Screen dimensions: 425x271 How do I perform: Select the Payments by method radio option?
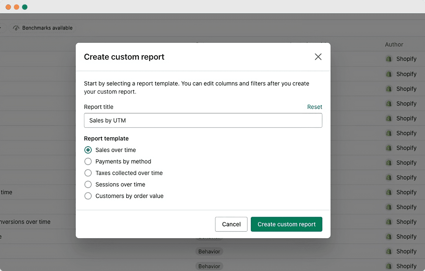[88, 161]
